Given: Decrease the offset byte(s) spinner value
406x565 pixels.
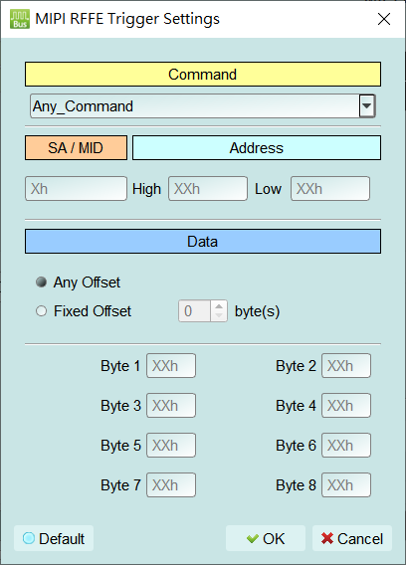Looking at the screenshot, I should [x=219, y=315].
